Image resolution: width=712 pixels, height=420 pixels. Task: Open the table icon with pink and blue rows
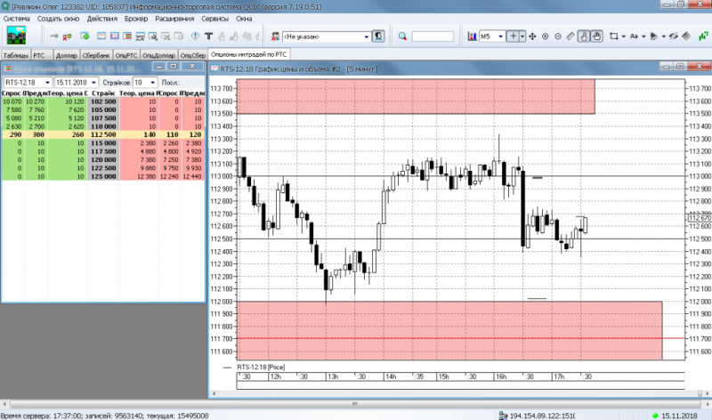coord(115,36)
